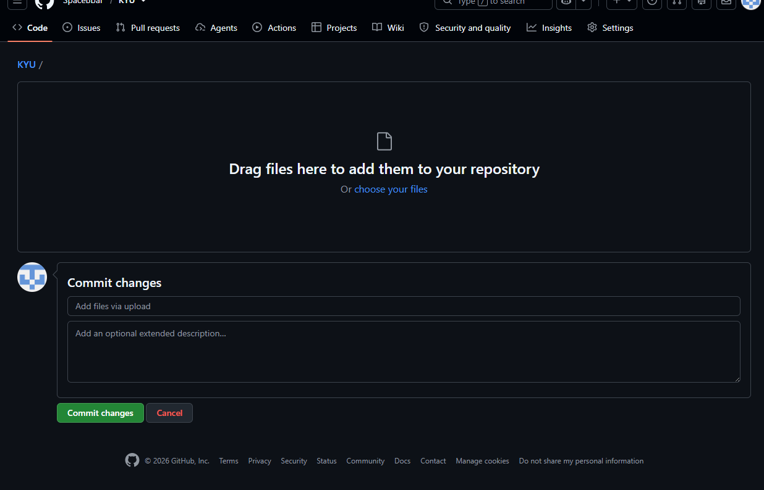Open the Community footer link

[x=365, y=461]
